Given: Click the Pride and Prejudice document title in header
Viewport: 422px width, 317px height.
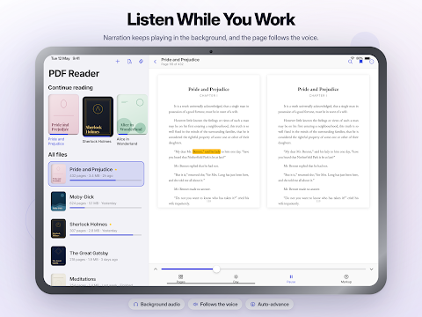Looking at the screenshot, I should [x=180, y=60].
